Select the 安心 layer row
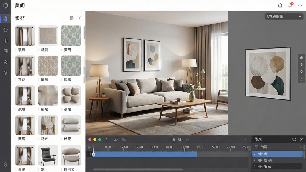306x172 pixels. [277, 166]
